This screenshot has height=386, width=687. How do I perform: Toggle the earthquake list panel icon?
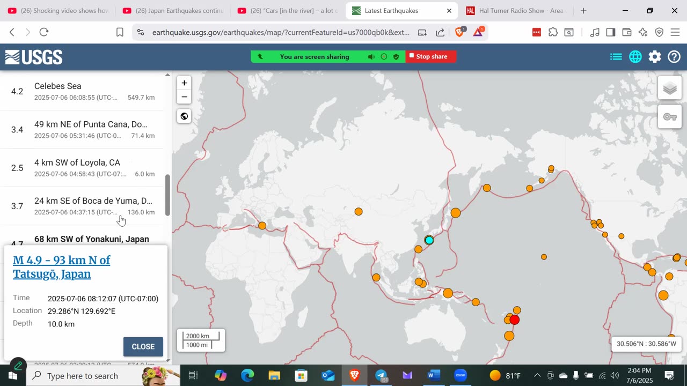(616, 57)
